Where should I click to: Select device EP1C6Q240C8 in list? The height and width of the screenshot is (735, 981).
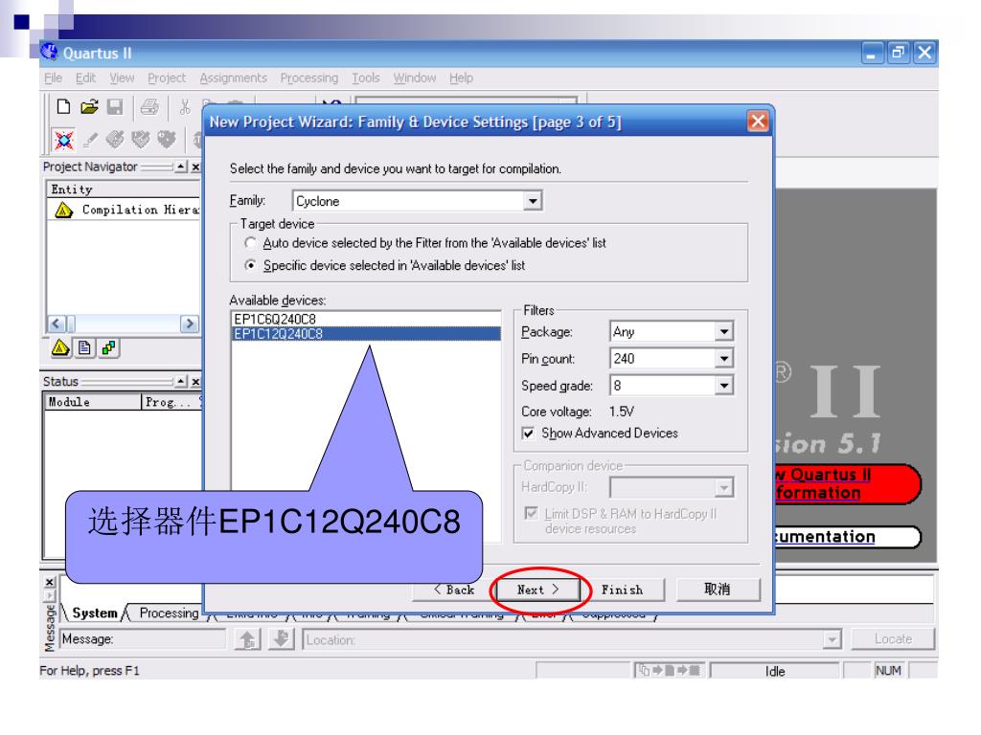tap(366, 319)
